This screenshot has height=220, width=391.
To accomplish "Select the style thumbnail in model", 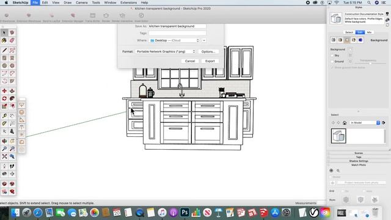I will pyautogui.click(x=338, y=136).
